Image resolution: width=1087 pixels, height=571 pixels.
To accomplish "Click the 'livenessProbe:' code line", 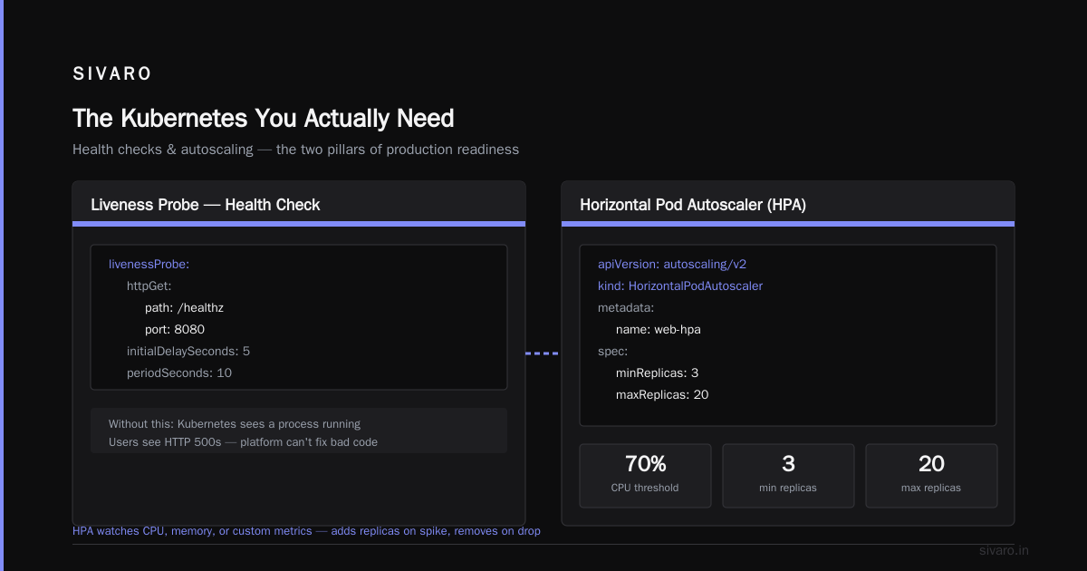I will point(149,265).
